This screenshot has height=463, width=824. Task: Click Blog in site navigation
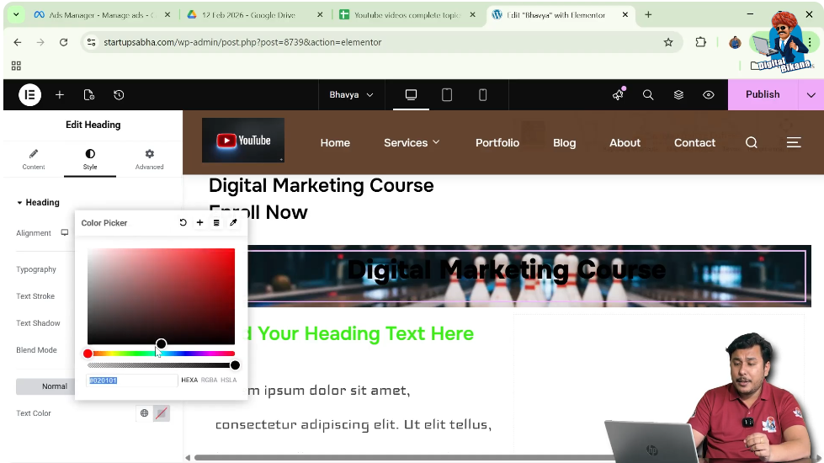565,142
